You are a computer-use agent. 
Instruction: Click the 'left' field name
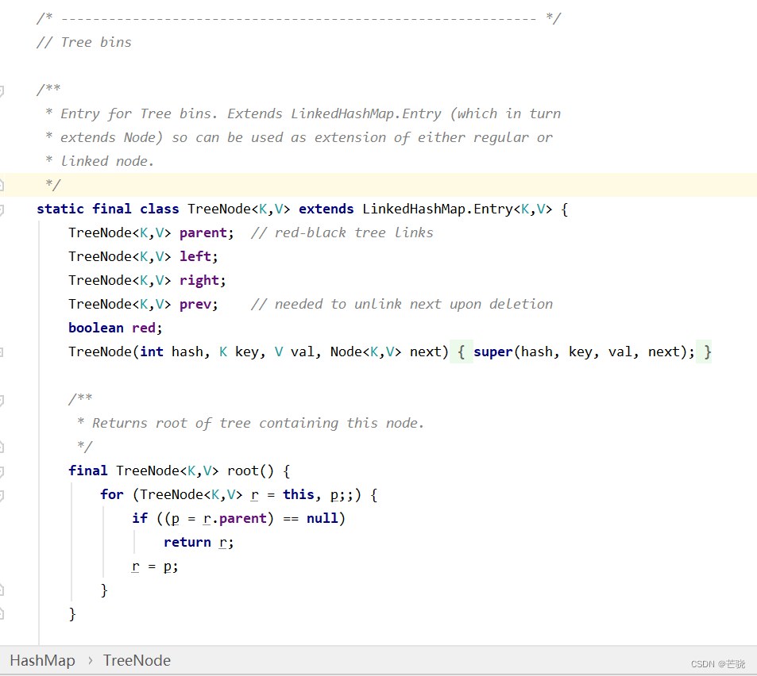pos(195,256)
